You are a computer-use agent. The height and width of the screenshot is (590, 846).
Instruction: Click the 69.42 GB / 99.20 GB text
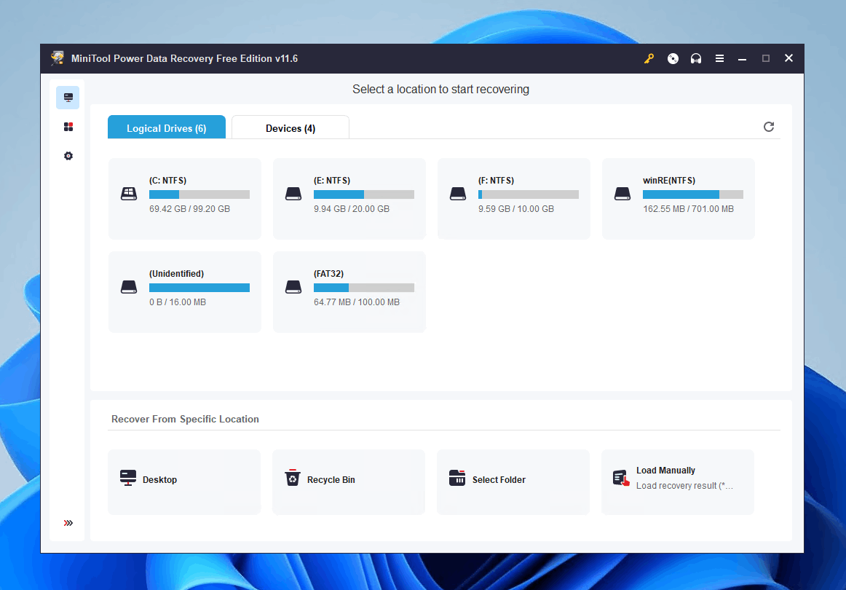tap(189, 209)
